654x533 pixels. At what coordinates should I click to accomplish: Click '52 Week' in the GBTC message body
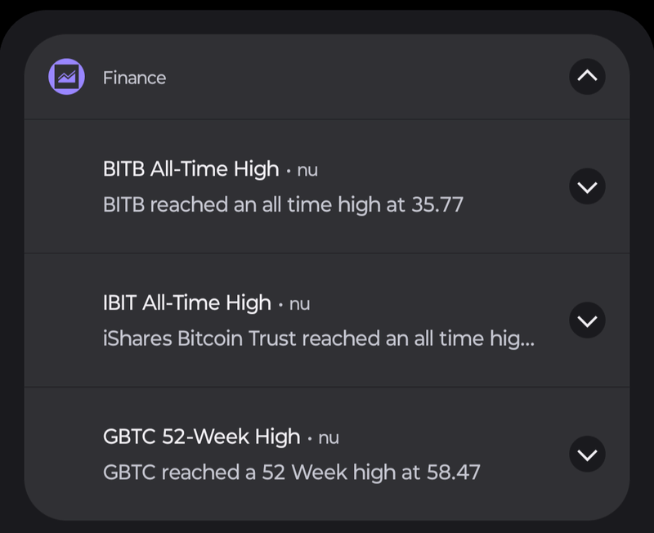(316, 472)
